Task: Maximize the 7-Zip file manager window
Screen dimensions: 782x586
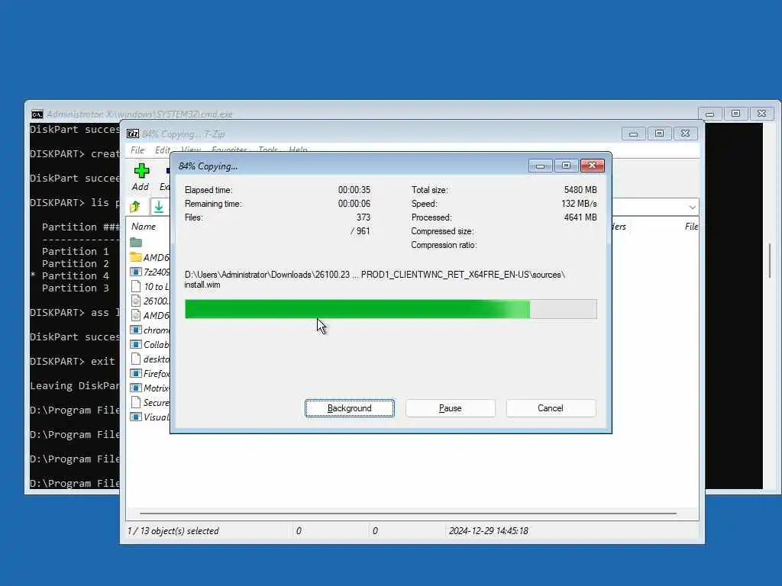Action: [659, 134]
